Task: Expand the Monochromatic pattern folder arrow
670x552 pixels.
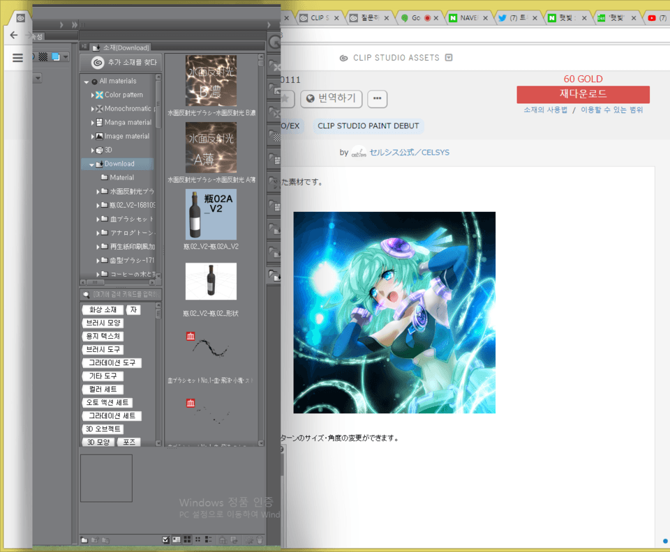Action: coord(92,109)
